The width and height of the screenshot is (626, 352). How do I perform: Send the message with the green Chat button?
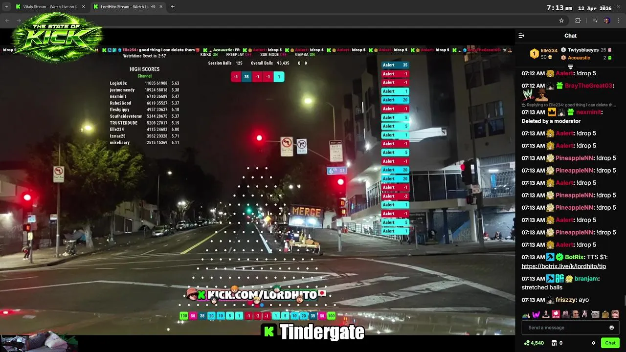click(610, 343)
